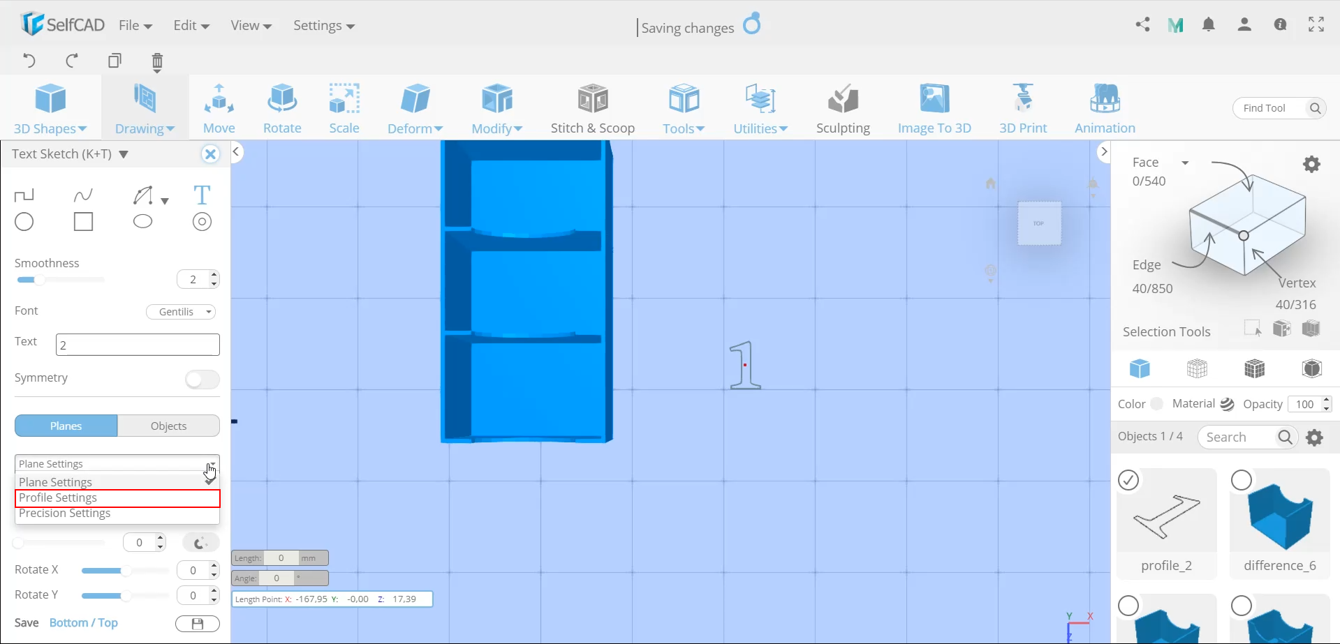
Task: Click the Copy objects icon
Action: pos(115,61)
